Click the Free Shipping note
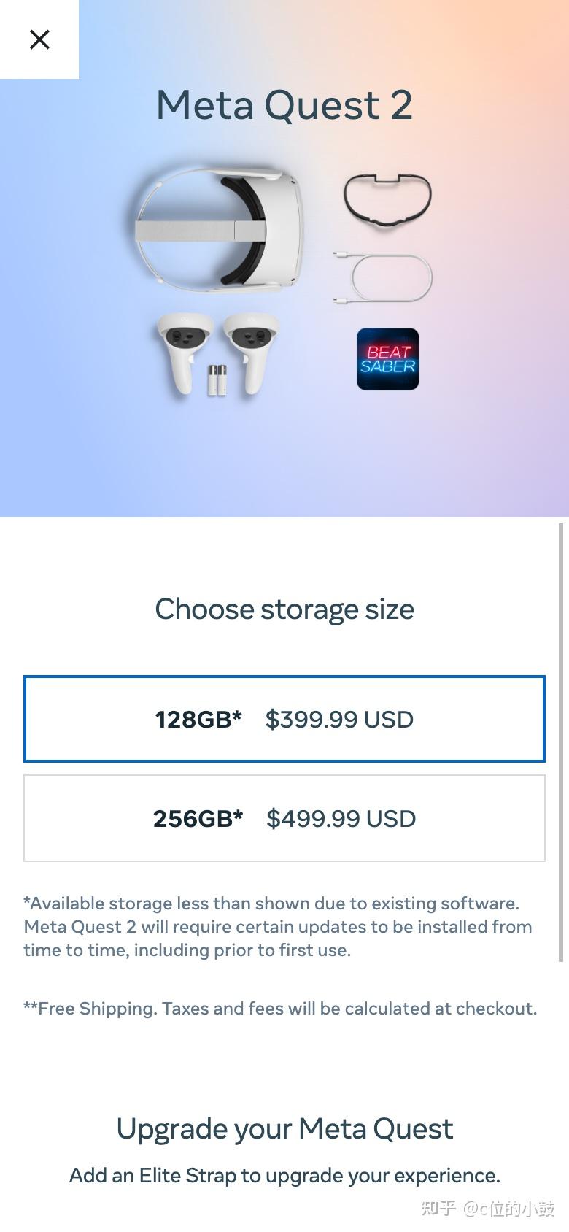This screenshot has height=1232, width=569. pyautogui.click(x=280, y=1009)
